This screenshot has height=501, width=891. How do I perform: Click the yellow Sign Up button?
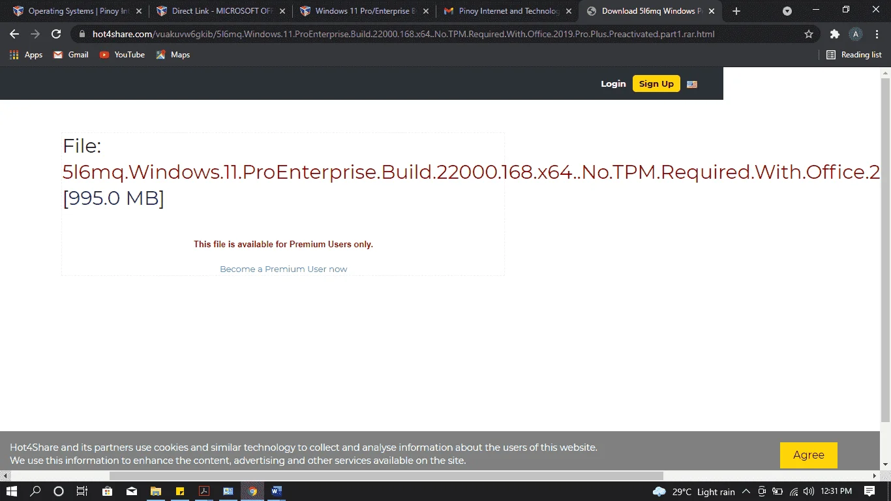point(656,83)
